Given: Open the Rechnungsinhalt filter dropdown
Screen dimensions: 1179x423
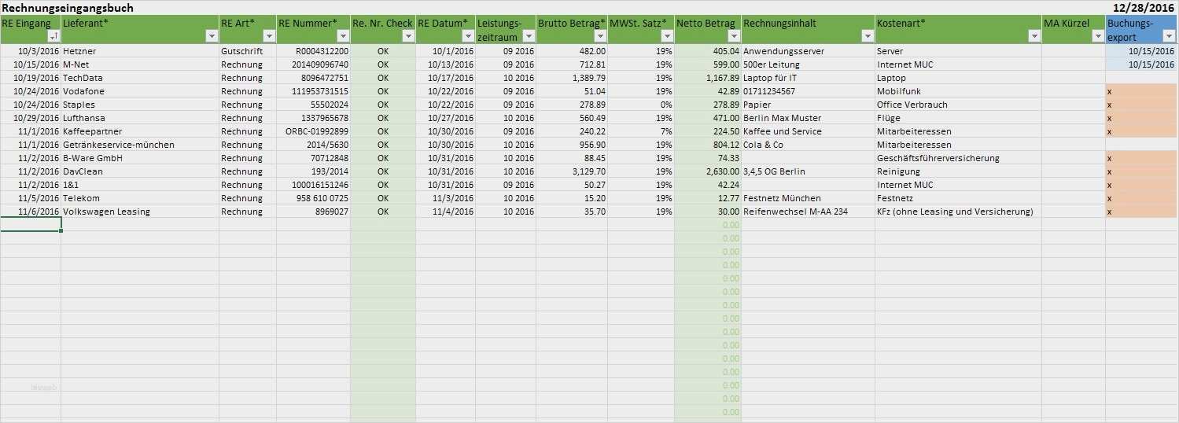Looking at the screenshot, I should click(867, 36).
